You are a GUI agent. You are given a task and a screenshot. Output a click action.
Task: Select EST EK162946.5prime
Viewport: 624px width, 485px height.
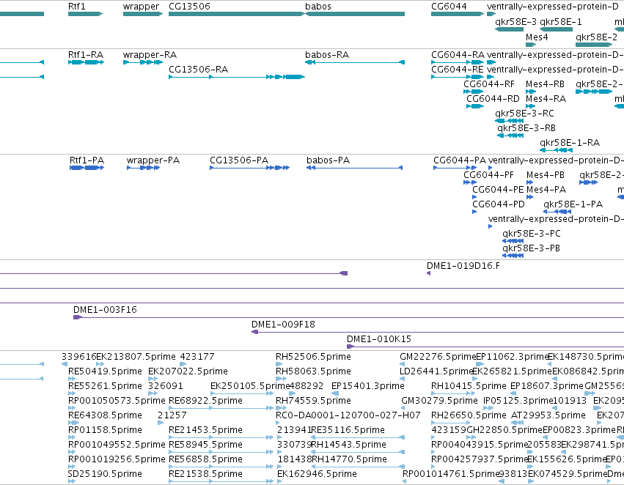point(279,481)
